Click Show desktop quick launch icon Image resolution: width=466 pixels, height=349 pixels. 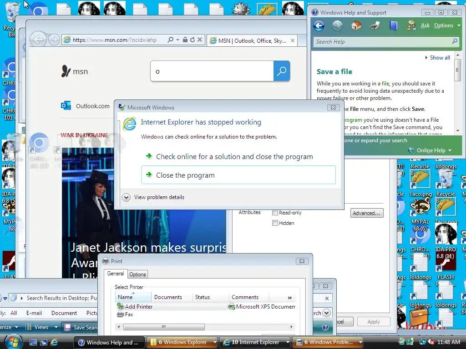click(33, 342)
